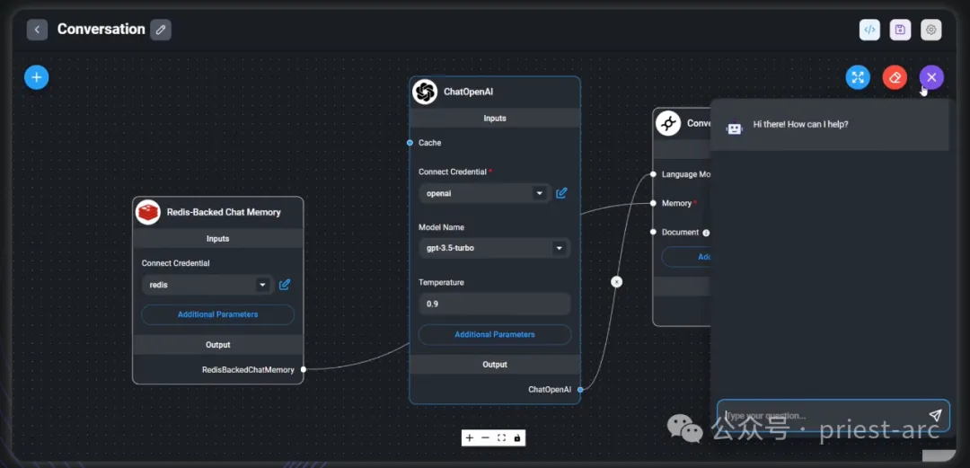
Task: Edit the Conversation title with the pencil icon
Action: (161, 30)
